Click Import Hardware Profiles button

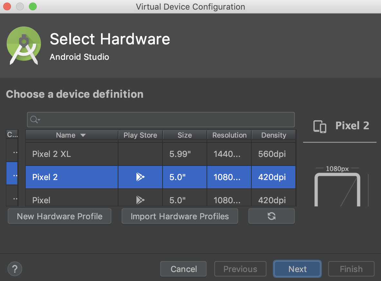point(180,216)
